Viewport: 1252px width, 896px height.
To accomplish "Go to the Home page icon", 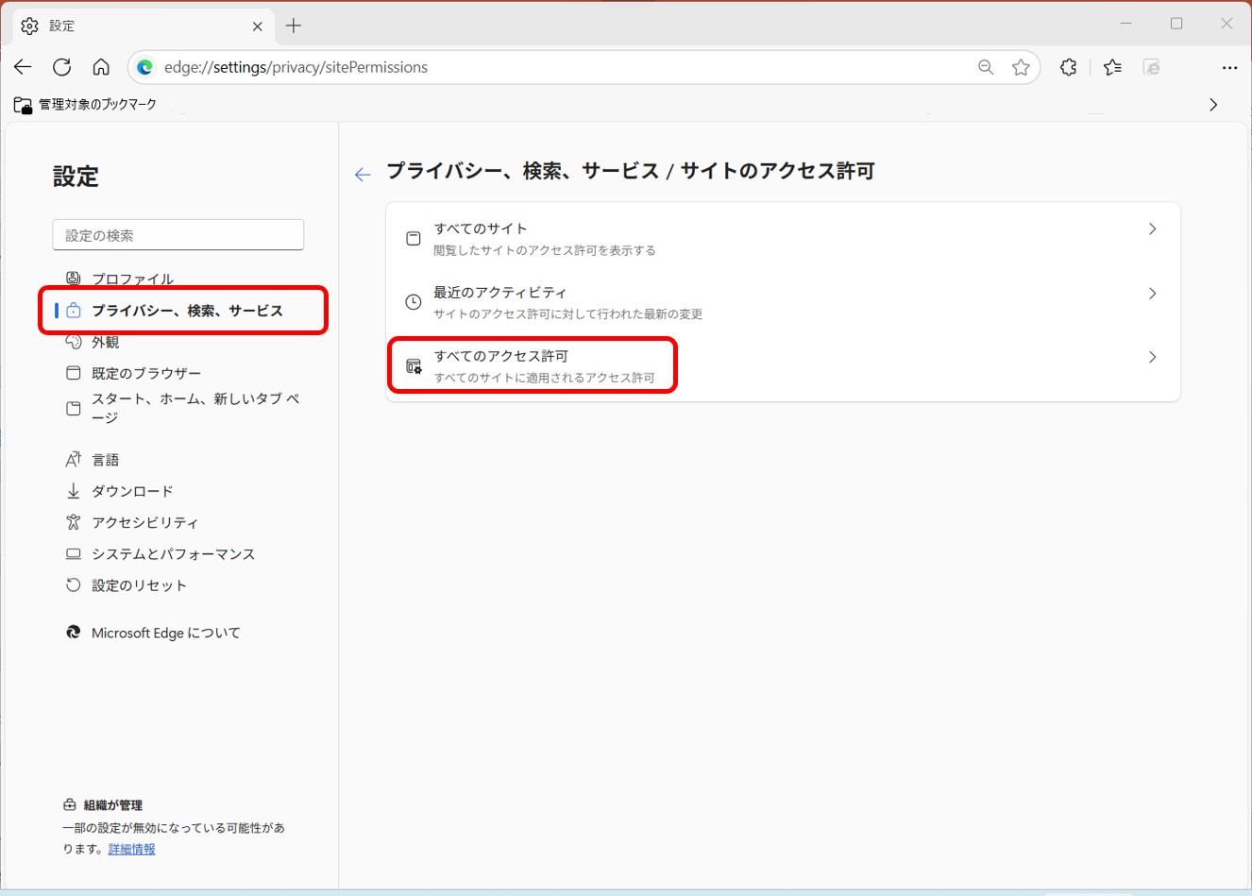I will [x=101, y=67].
